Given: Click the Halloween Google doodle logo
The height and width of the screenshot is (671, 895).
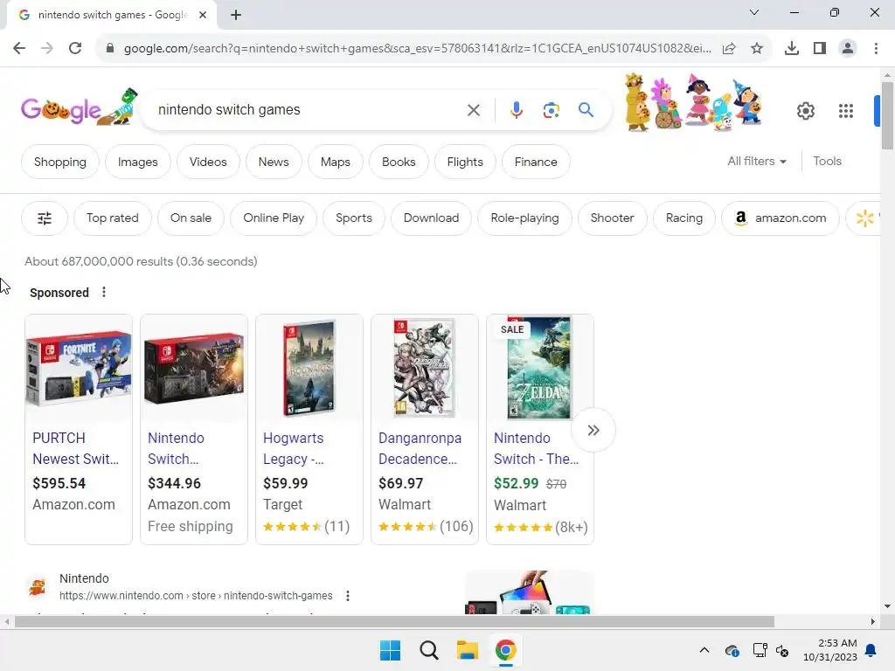Looking at the screenshot, I should 79,107.
